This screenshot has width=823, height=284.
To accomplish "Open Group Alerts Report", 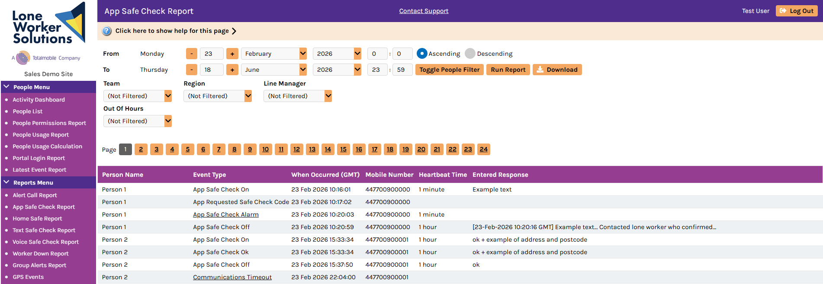I will pos(39,265).
